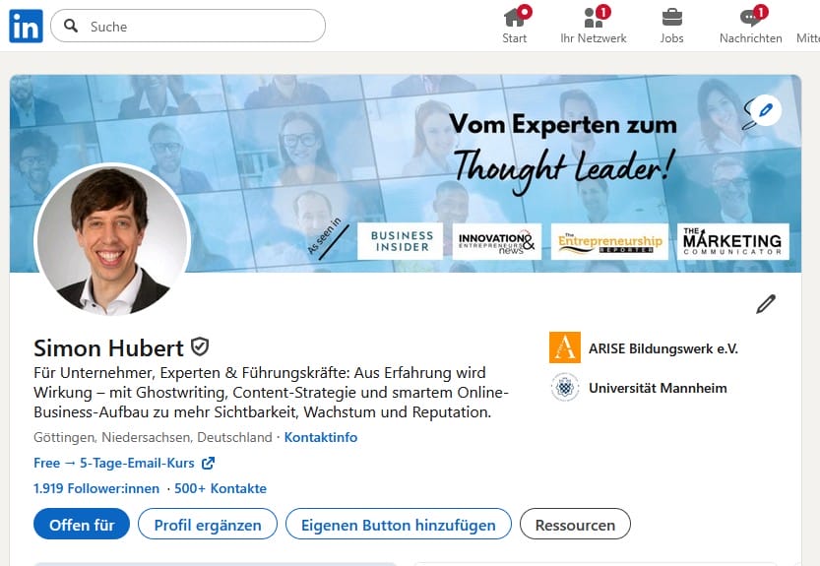View 1.919 Follower:innen list
820x566 pixels.
click(96, 488)
